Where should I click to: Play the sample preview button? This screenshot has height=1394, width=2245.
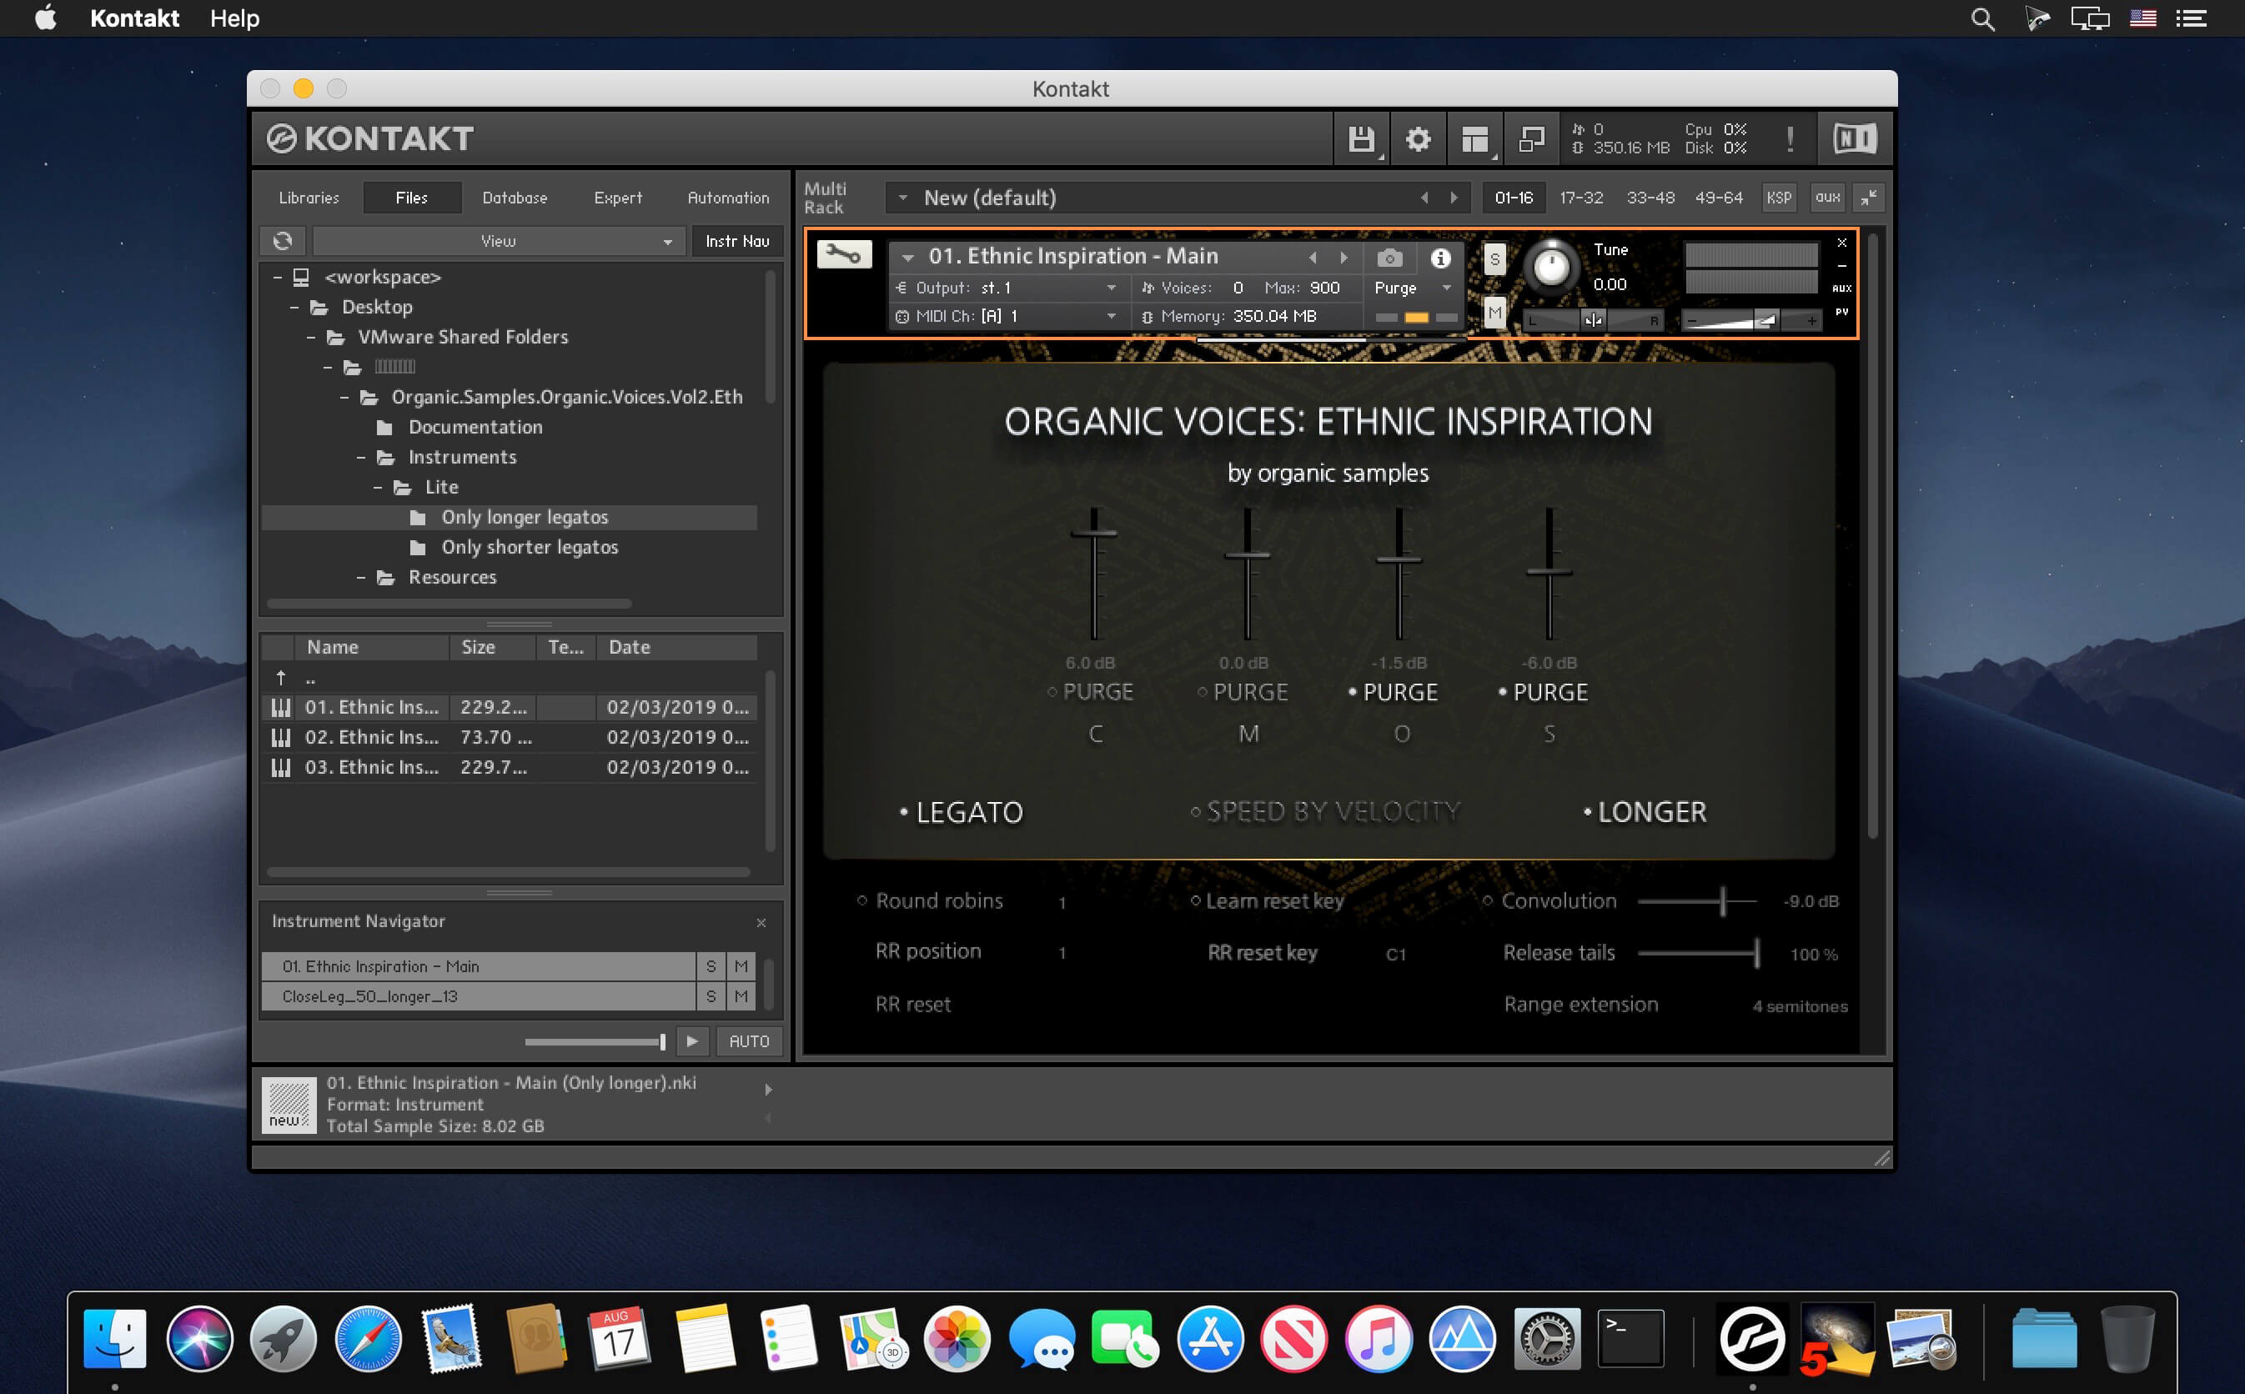[691, 1040]
